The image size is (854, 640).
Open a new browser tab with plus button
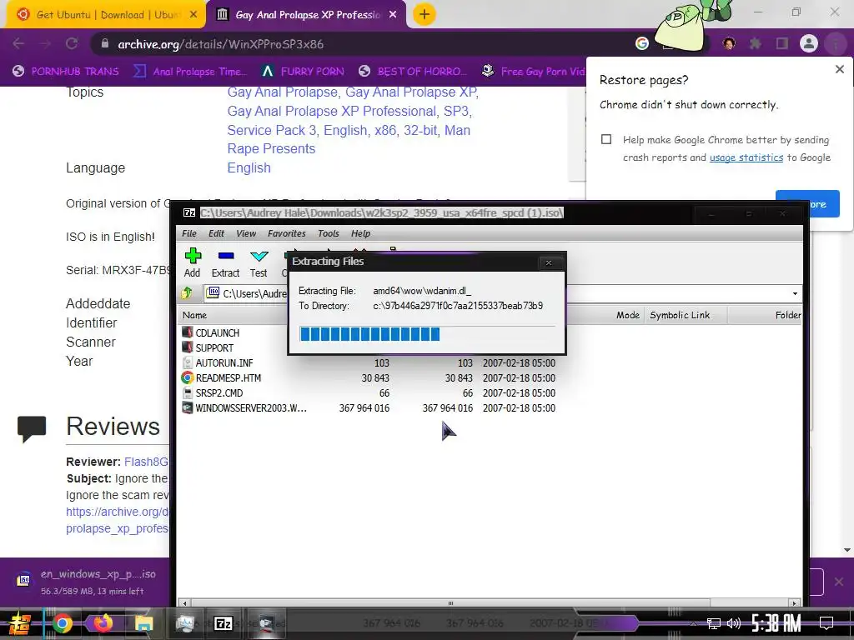point(424,15)
